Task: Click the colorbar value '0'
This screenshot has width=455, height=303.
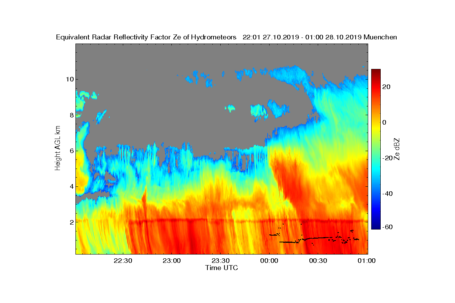Action: coord(385,122)
